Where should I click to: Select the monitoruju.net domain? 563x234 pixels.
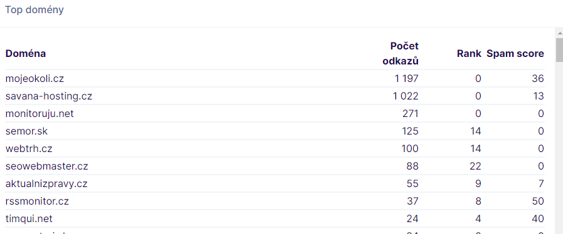(x=40, y=114)
